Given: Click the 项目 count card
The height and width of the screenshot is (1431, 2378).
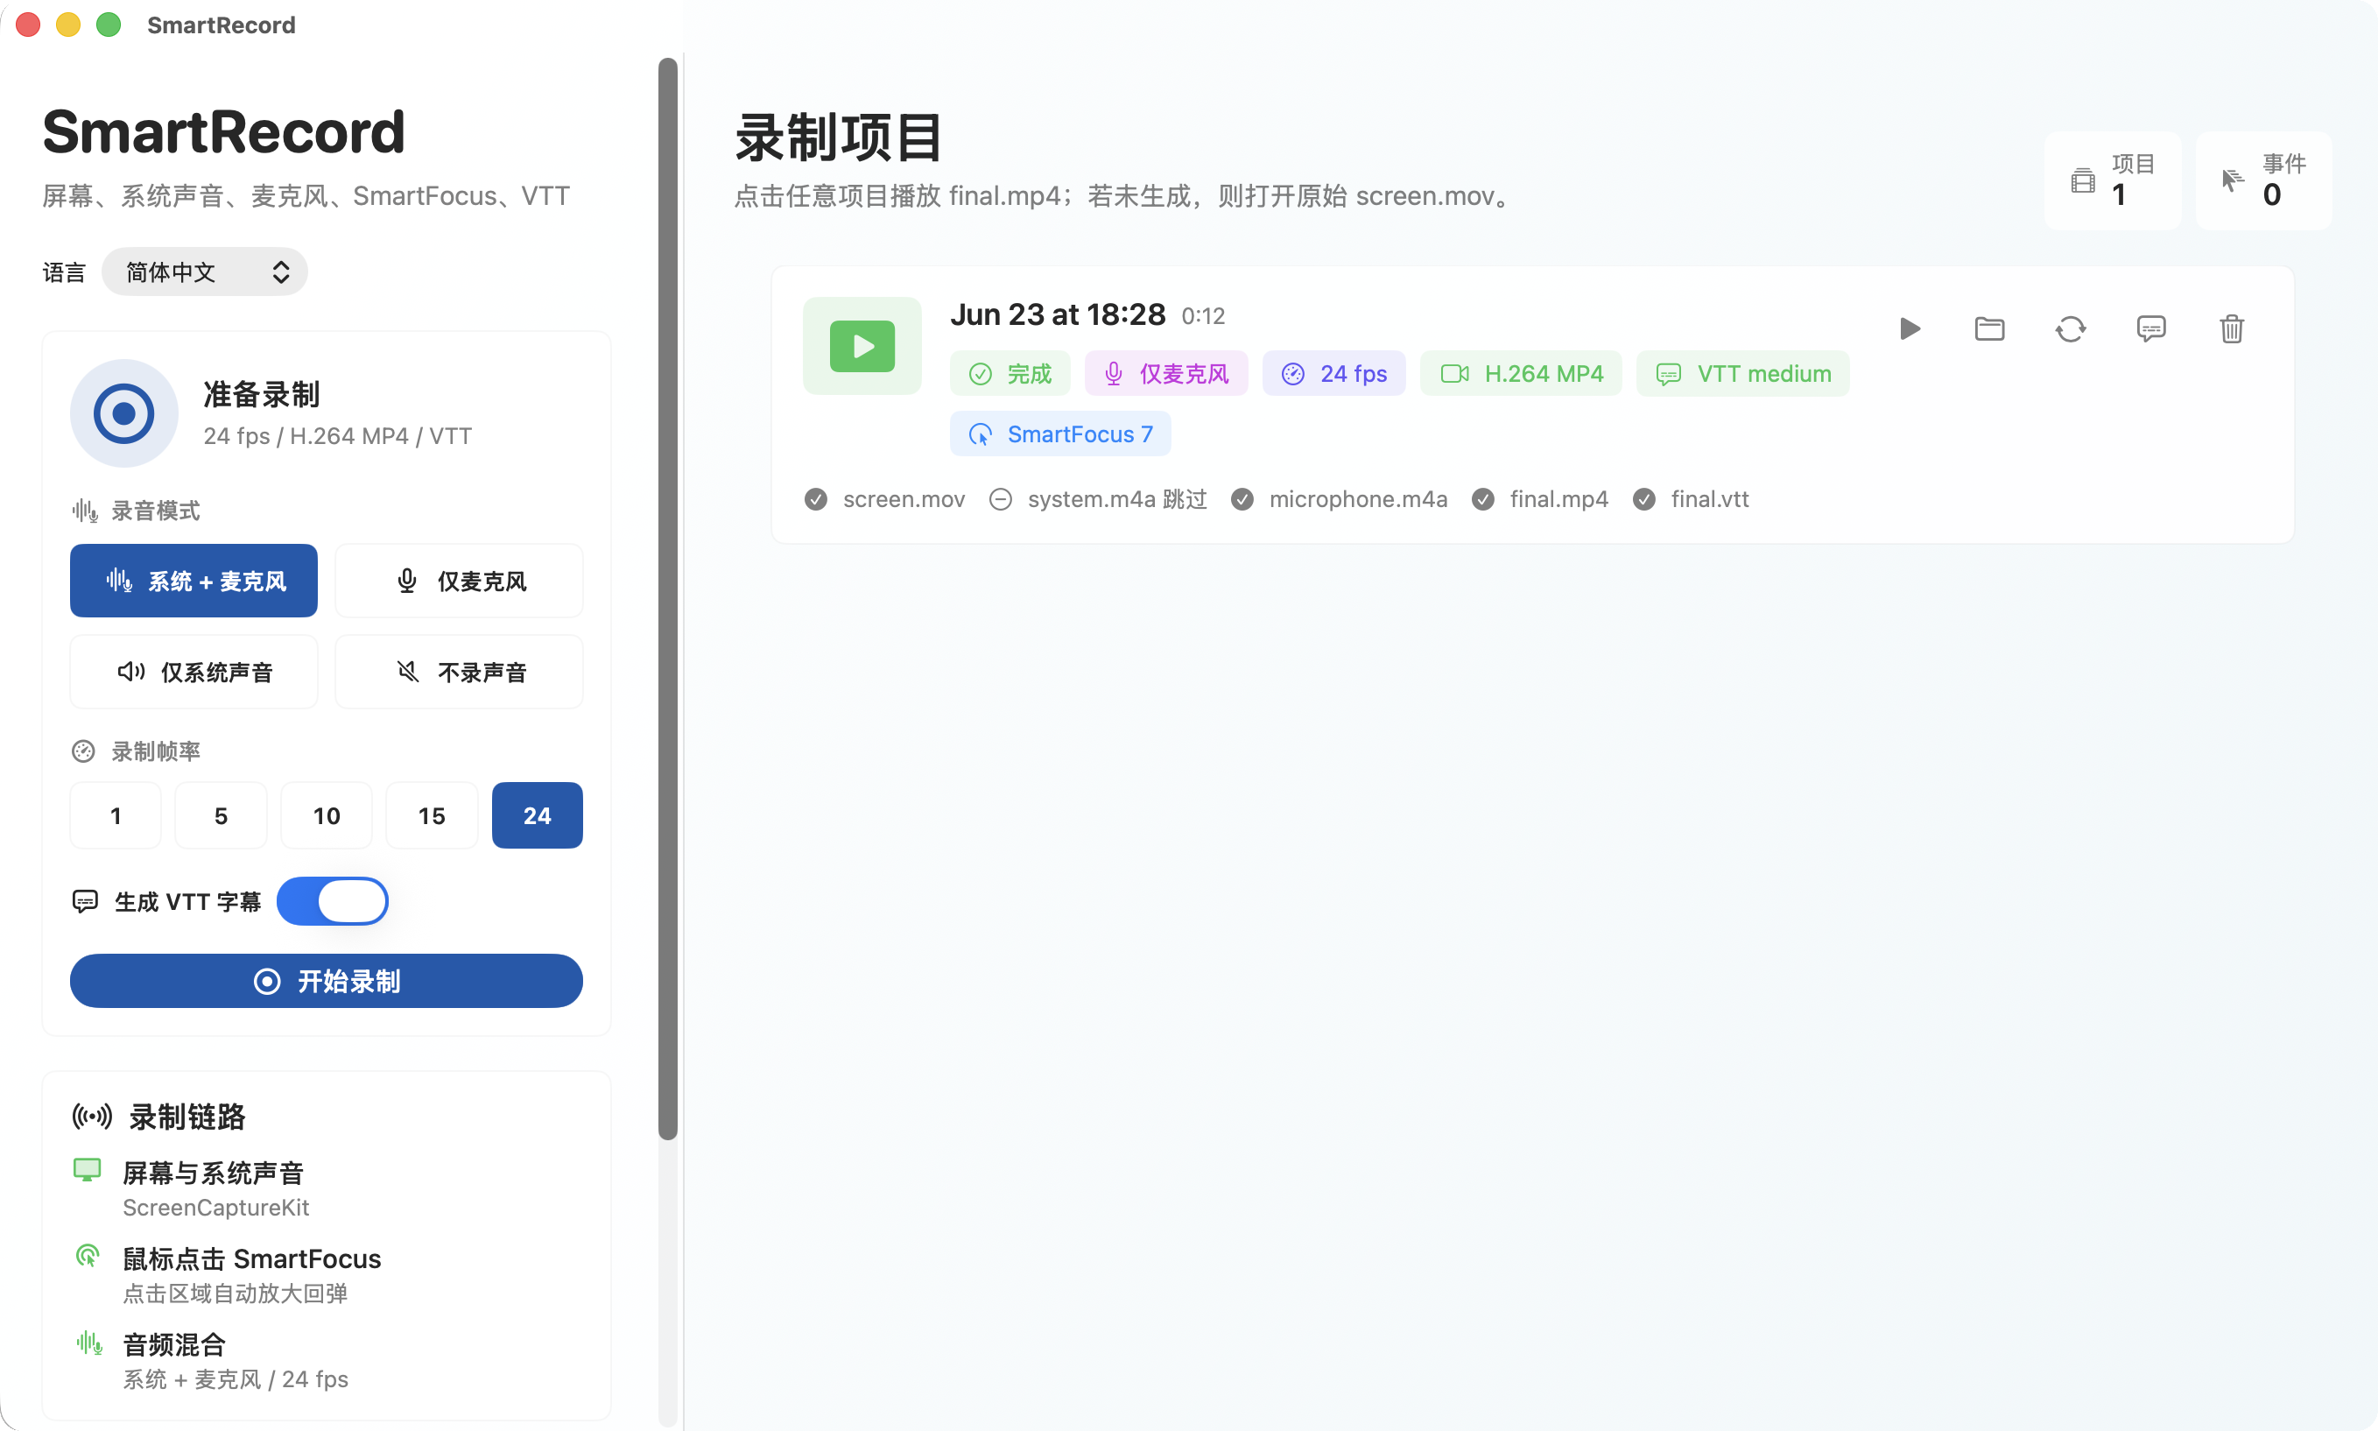Looking at the screenshot, I should [x=2112, y=180].
